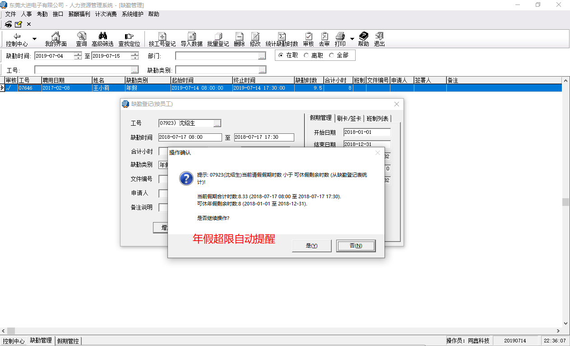Click 按工号登记 register icon
Screen dimensions: 570x346
[x=162, y=40]
